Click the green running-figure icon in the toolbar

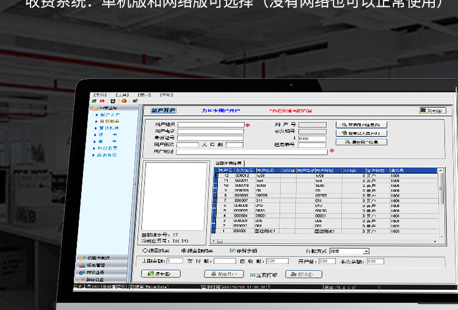pos(93,101)
